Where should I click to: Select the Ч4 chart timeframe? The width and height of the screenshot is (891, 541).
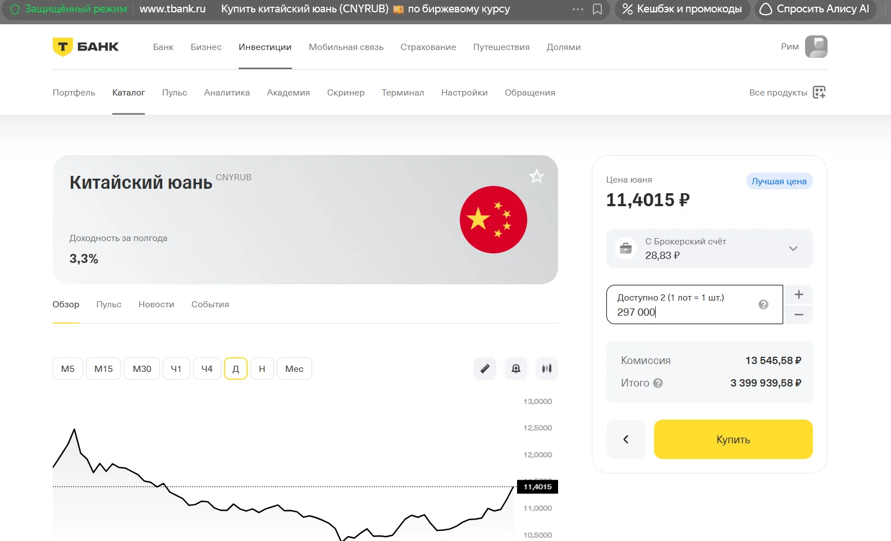coord(207,369)
